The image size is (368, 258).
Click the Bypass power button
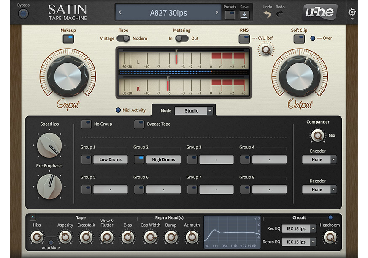23,14
